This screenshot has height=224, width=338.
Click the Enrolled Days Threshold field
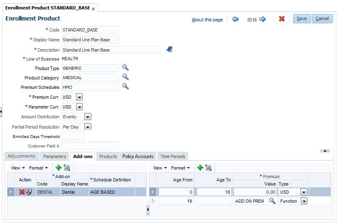(73, 136)
